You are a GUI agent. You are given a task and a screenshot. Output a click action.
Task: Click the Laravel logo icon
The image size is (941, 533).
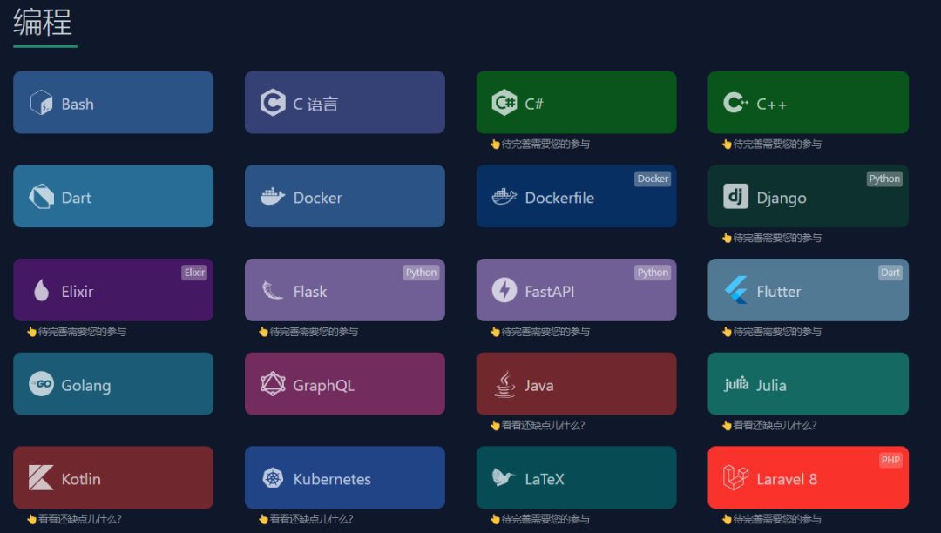735,478
